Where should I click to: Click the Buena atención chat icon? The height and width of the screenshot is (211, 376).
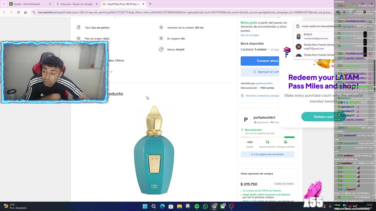point(267,142)
